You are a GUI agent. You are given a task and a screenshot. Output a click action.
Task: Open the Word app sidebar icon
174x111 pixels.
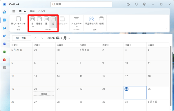4,44
